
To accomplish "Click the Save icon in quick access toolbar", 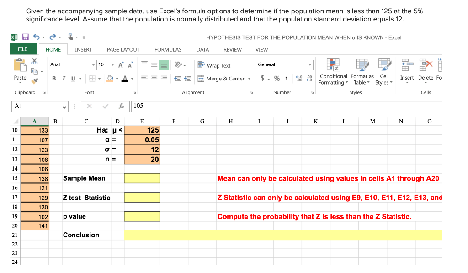I will [x=26, y=37].
